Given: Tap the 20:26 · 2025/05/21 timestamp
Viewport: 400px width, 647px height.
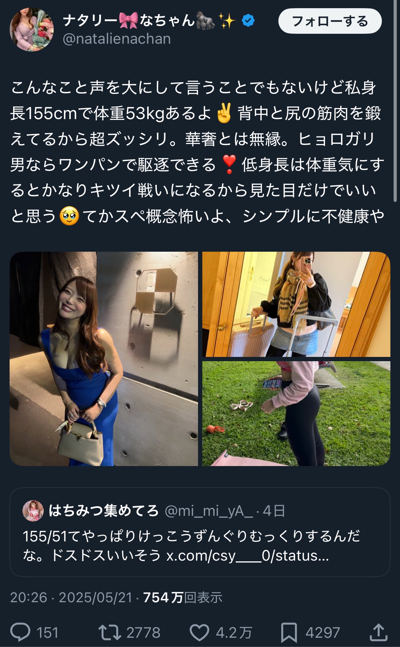Looking at the screenshot, I should (x=71, y=598).
